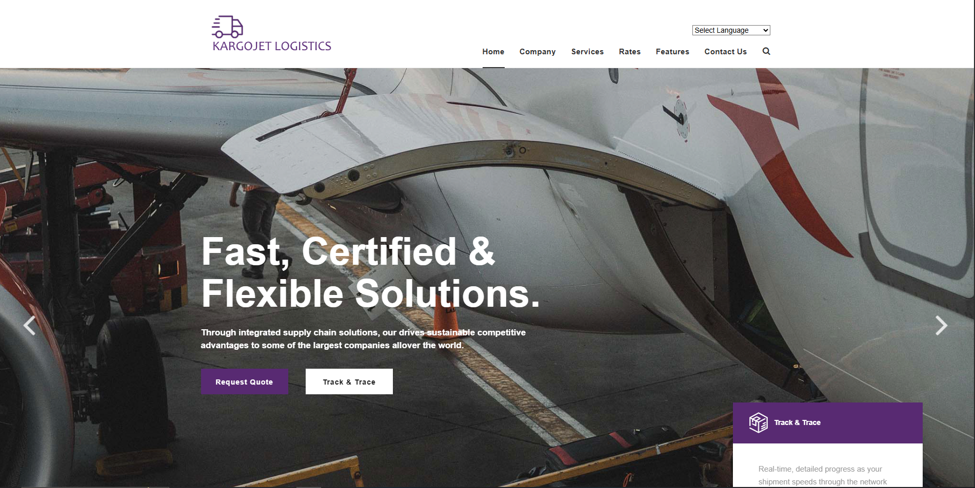Navigate to Contact Us
975x488 pixels.
[x=726, y=52]
